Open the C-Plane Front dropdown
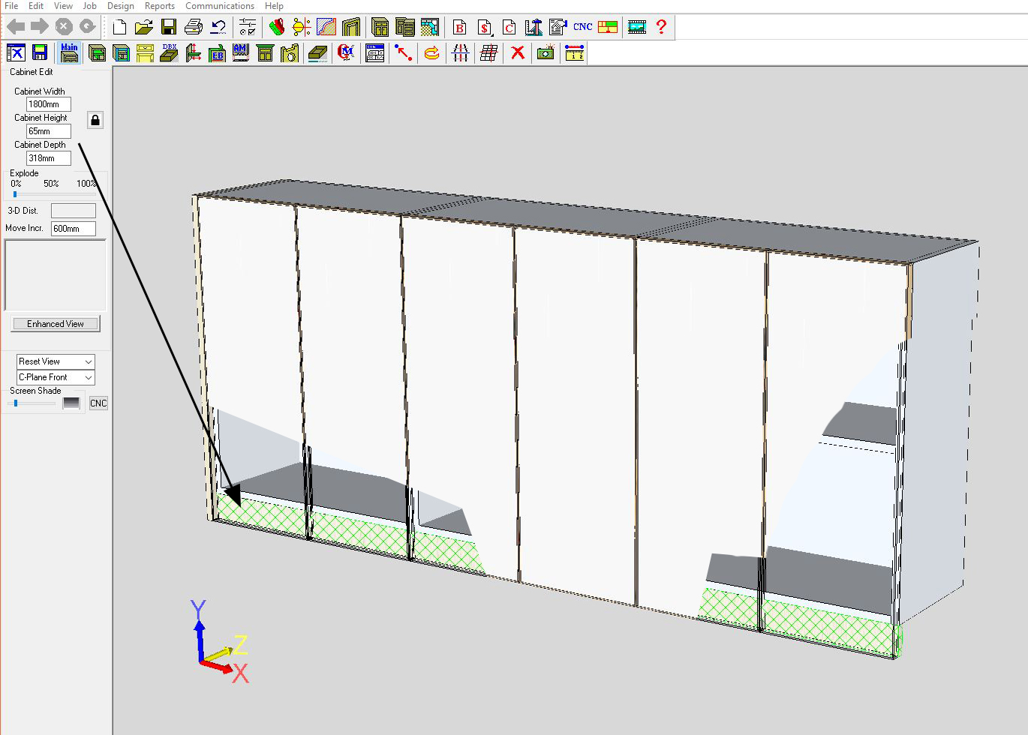 click(x=56, y=377)
